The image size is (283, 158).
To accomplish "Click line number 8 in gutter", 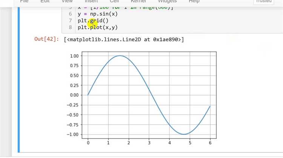I will pos(71,27).
